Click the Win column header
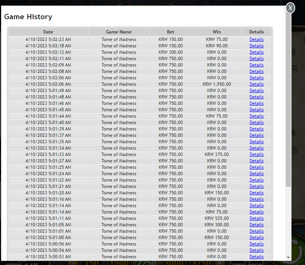Viewport: 305px width, 265px height. [x=217, y=32]
